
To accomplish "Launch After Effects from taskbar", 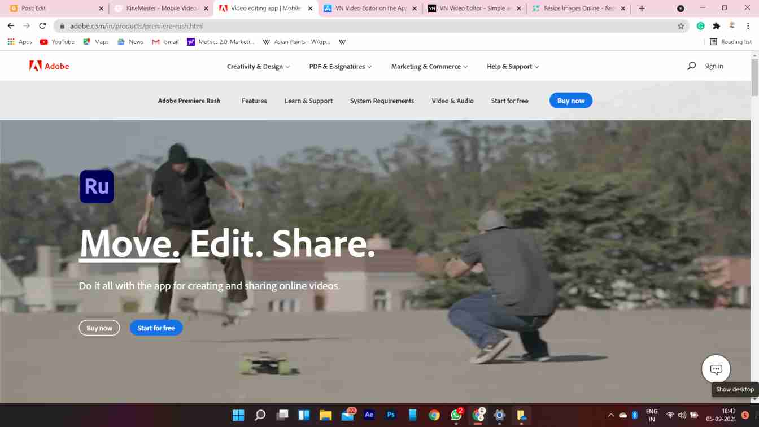I will coord(369,415).
